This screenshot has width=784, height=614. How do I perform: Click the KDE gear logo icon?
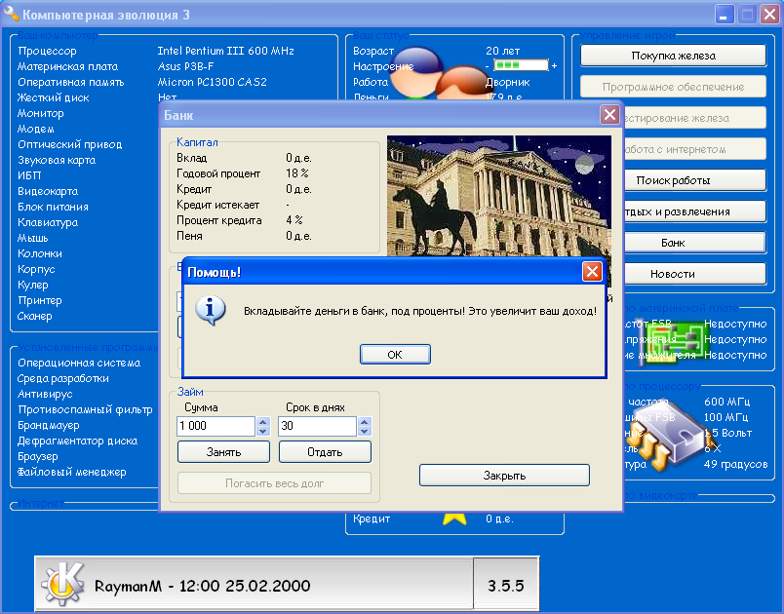[62, 583]
